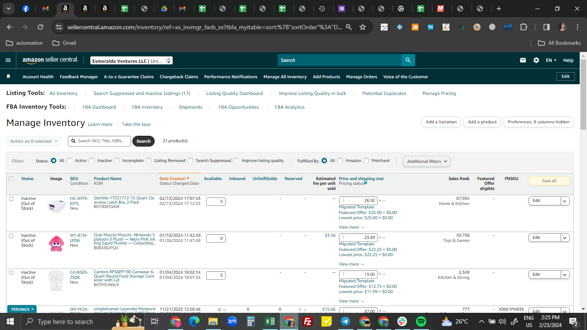Open Spotify from the taskbar
The image size is (587, 330).
pyautogui.click(x=421, y=321)
